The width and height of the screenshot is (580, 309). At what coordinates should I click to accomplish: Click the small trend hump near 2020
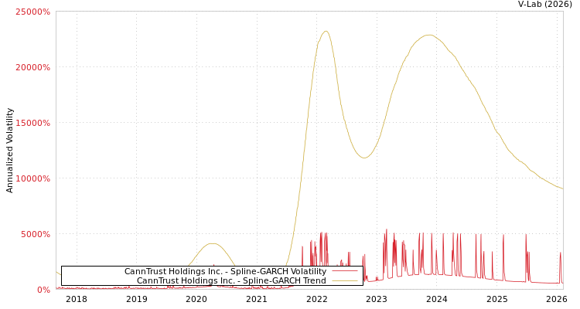tap(213, 243)
